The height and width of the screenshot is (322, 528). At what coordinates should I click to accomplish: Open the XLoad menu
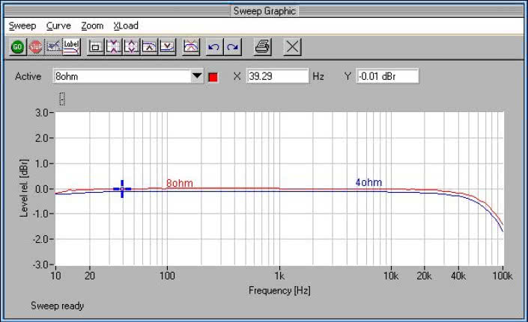pos(126,25)
